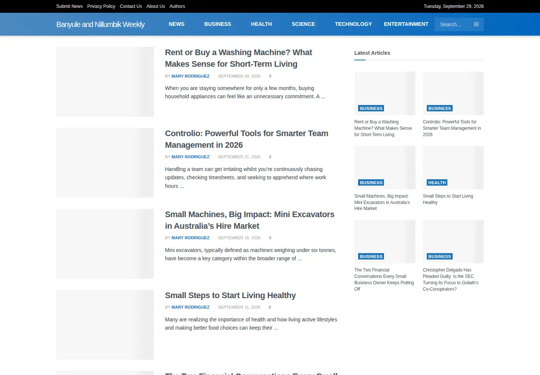
Task: Open the Small Machines, Big Impact headline
Action: click(x=250, y=220)
